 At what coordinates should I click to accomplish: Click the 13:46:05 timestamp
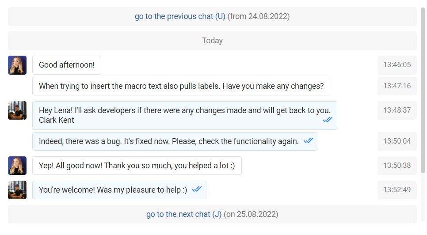pyautogui.click(x=396, y=65)
